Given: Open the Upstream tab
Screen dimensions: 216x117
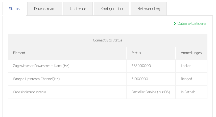Looking at the screenshot, I should (x=78, y=9).
